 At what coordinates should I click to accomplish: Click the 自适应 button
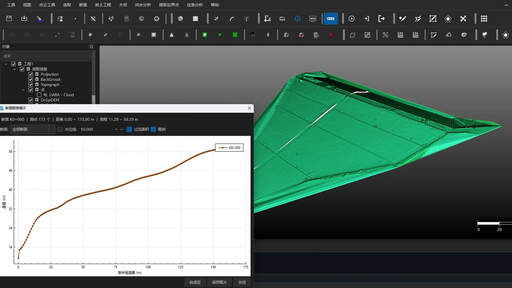tap(195, 282)
